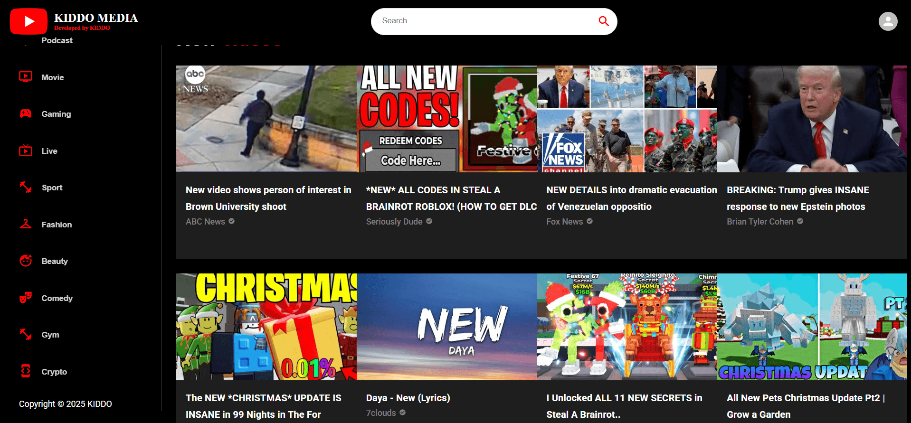Open 99 Nights Christmas update video title
Screen dimensions: 911x423
coord(264,406)
